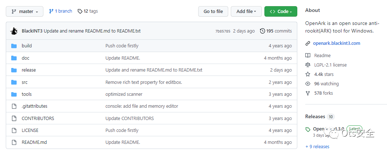Open the src folder
The width and height of the screenshot is (387, 150).
point(25,82)
